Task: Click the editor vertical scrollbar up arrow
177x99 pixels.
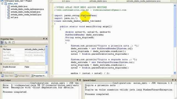Action: pyautogui.click(x=175, y=5)
